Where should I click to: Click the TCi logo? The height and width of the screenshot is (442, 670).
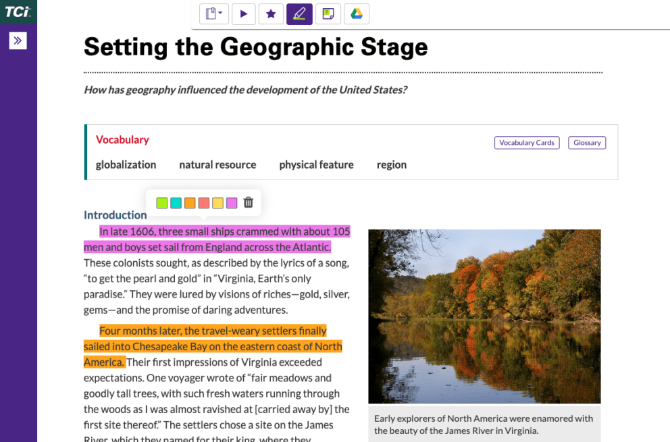coord(18,11)
